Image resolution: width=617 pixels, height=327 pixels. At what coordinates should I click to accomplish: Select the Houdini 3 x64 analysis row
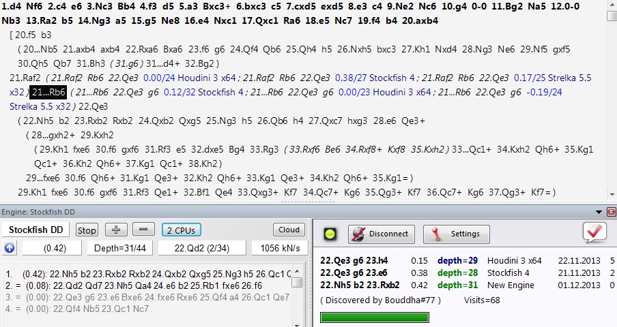point(464,260)
